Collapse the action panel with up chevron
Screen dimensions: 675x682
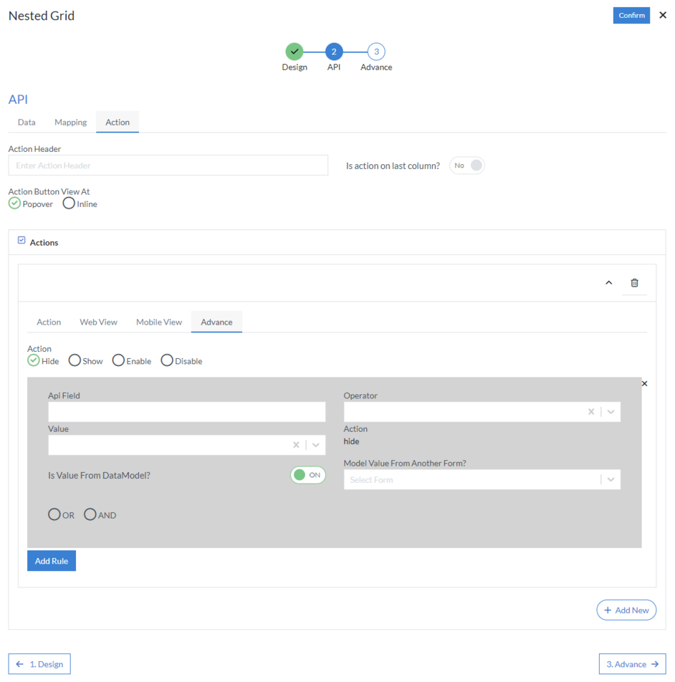pyautogui.click(x=608, y=283)
